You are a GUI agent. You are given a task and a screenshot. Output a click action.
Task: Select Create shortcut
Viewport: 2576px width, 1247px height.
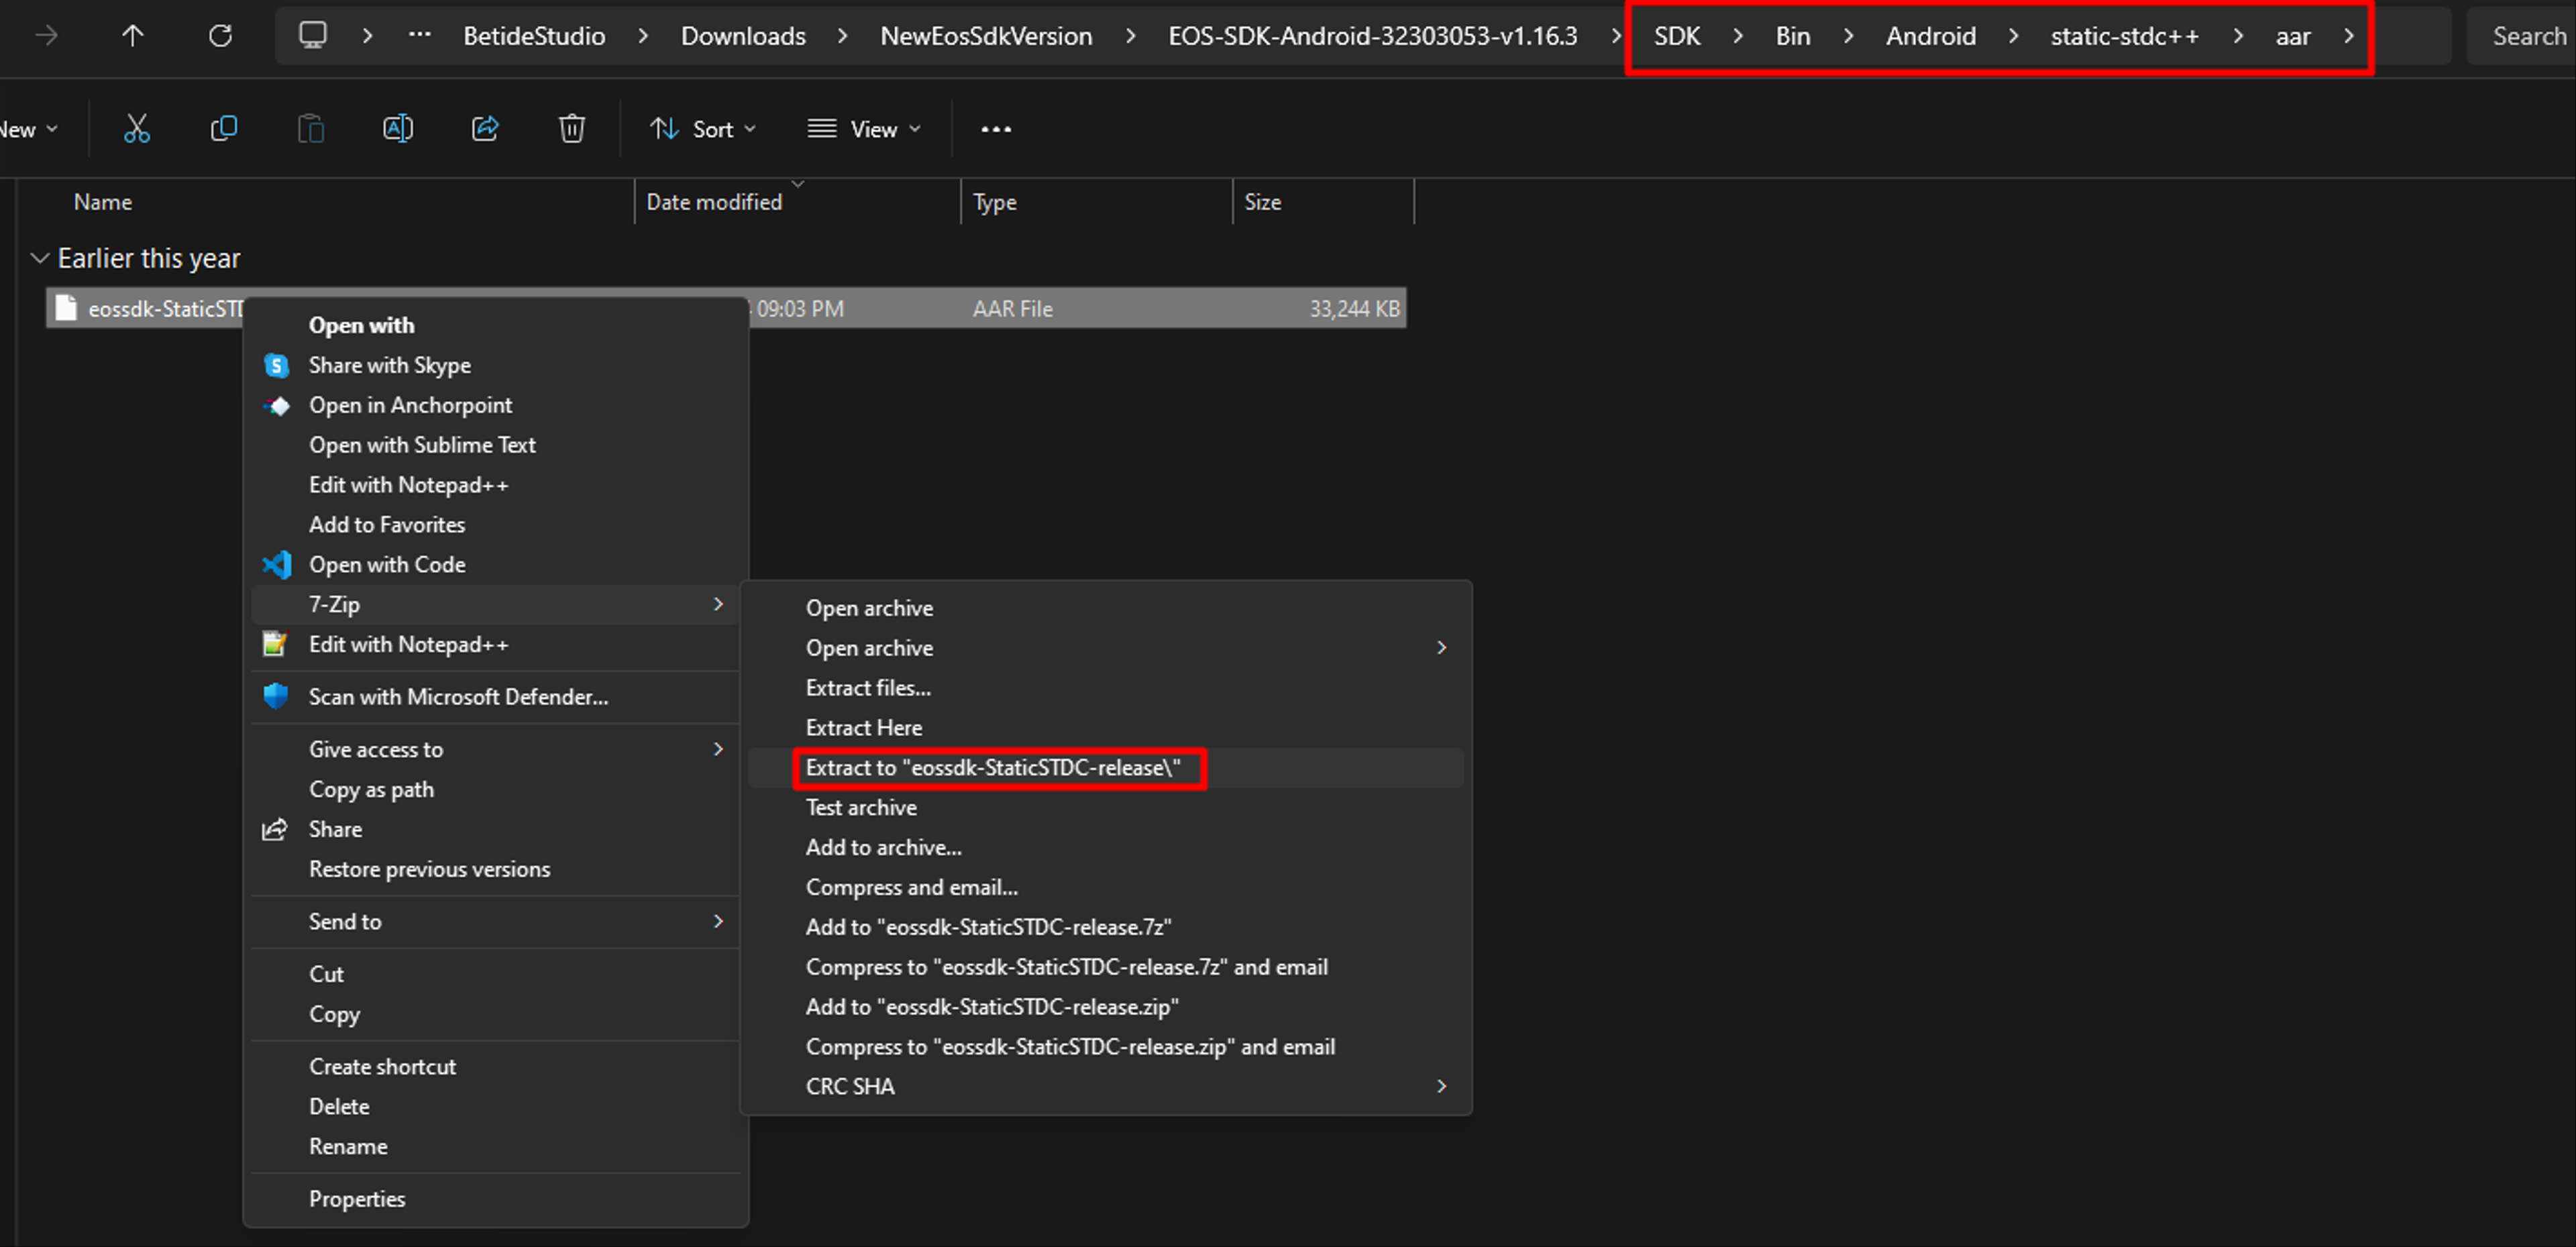tap(495, 1067)
